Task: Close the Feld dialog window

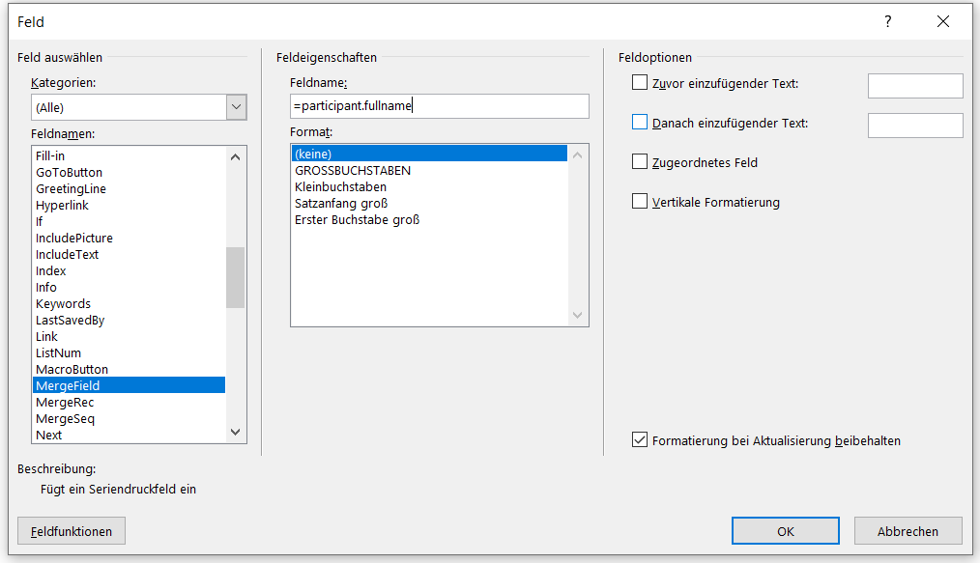Action: pos(943,21)
